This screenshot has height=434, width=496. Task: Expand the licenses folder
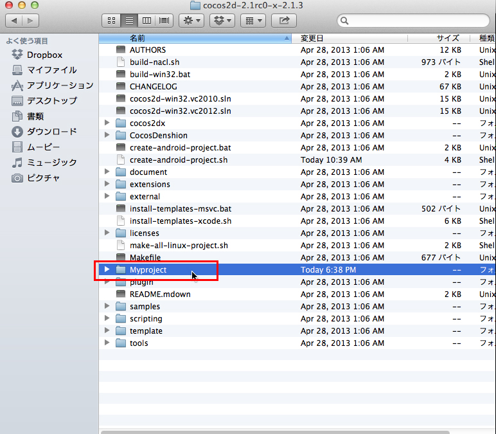click(x=107, y=233)
